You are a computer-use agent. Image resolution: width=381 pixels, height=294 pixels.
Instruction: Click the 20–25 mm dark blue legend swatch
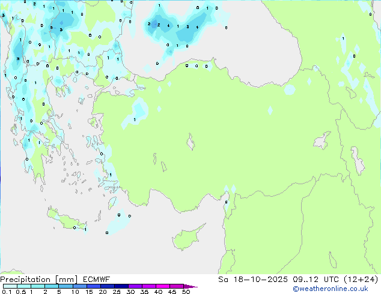(107, 286)
